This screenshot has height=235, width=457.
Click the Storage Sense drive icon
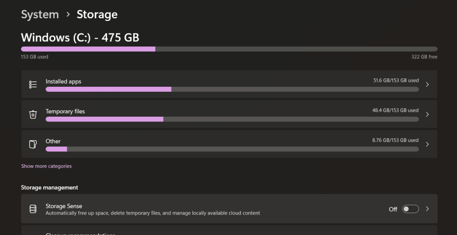pyautogui.click(x=33, y=209)
